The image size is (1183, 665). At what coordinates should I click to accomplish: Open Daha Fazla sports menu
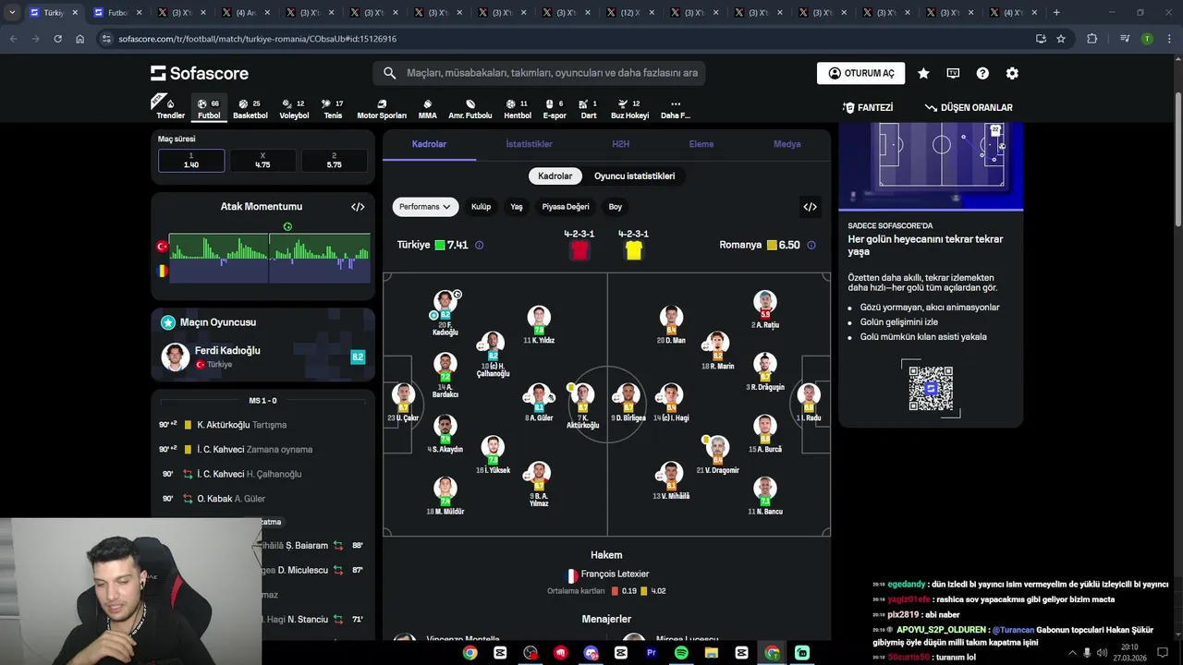pos(676,108)
